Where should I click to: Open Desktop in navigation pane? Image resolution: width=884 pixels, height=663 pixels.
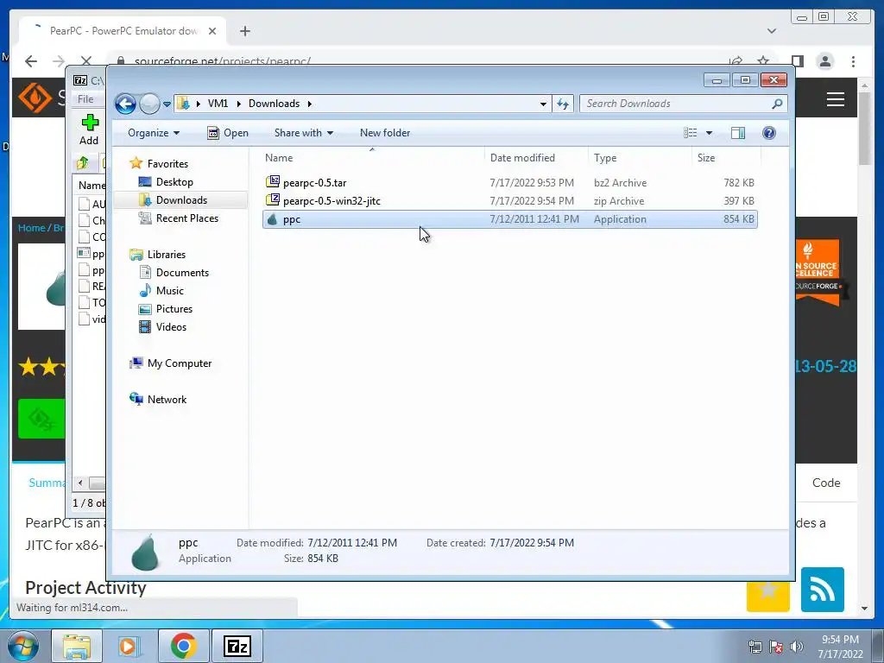[174, 182]
